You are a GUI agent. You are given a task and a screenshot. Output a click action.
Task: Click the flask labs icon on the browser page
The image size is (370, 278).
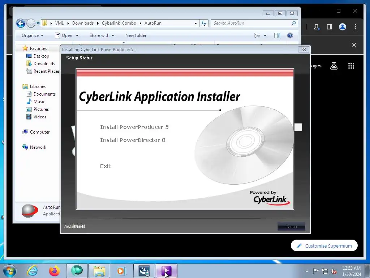coord(334,66)
